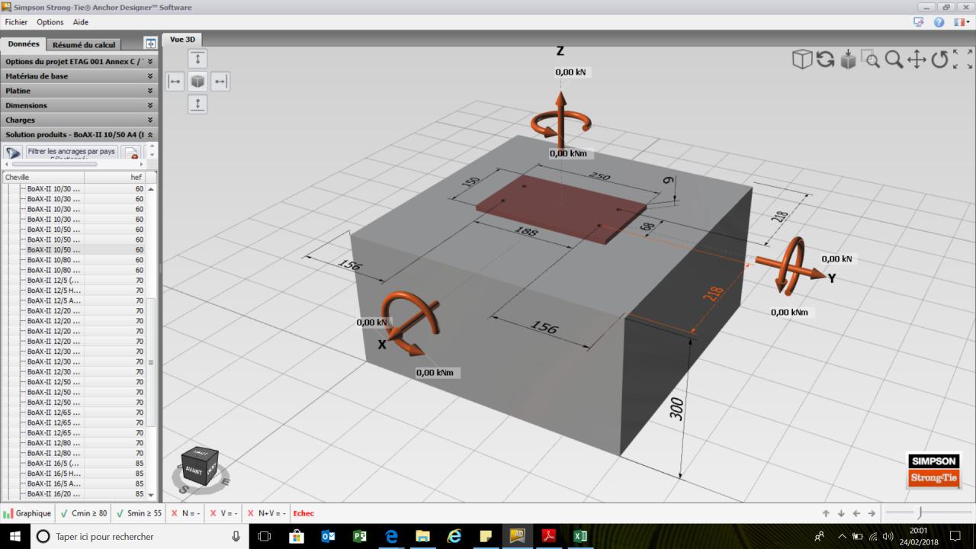Click the top-edge dimension view button
The height and width of the screenshot is (549, 976).
197,59
